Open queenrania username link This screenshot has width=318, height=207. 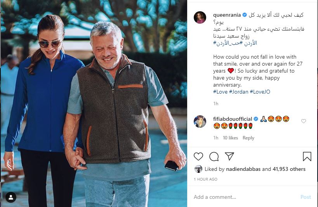point(227,15)
